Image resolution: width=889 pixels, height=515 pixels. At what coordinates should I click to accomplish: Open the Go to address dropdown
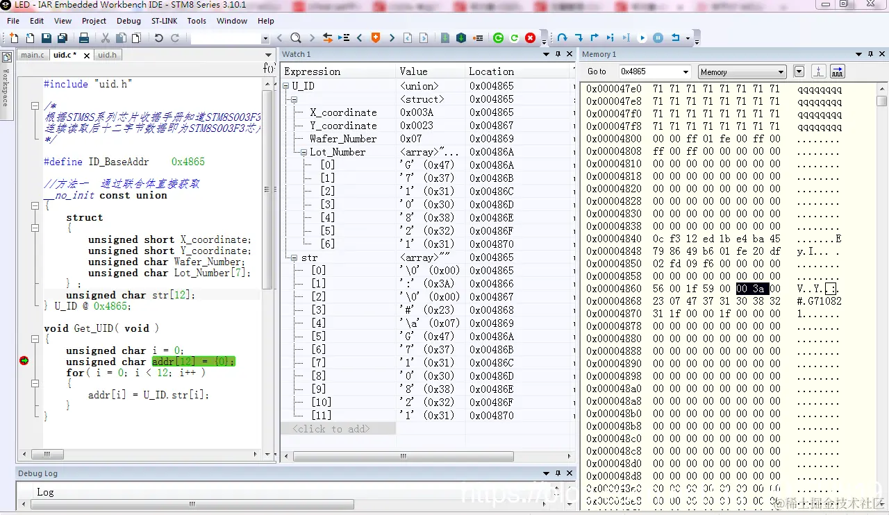686,72
